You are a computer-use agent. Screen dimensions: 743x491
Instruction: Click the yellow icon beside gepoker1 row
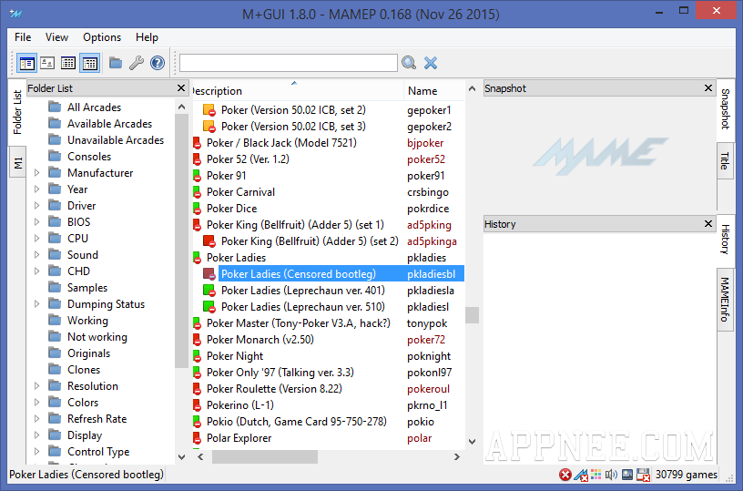(209, 110)
